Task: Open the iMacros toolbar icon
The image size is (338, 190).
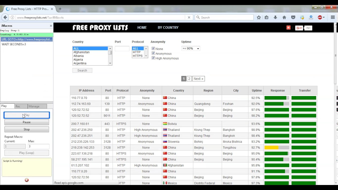Action: (302, 17)
